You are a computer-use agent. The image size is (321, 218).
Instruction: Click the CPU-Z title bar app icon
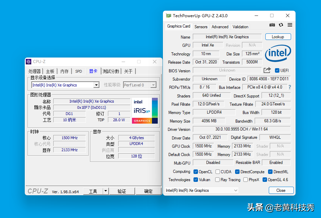point(29,62)
